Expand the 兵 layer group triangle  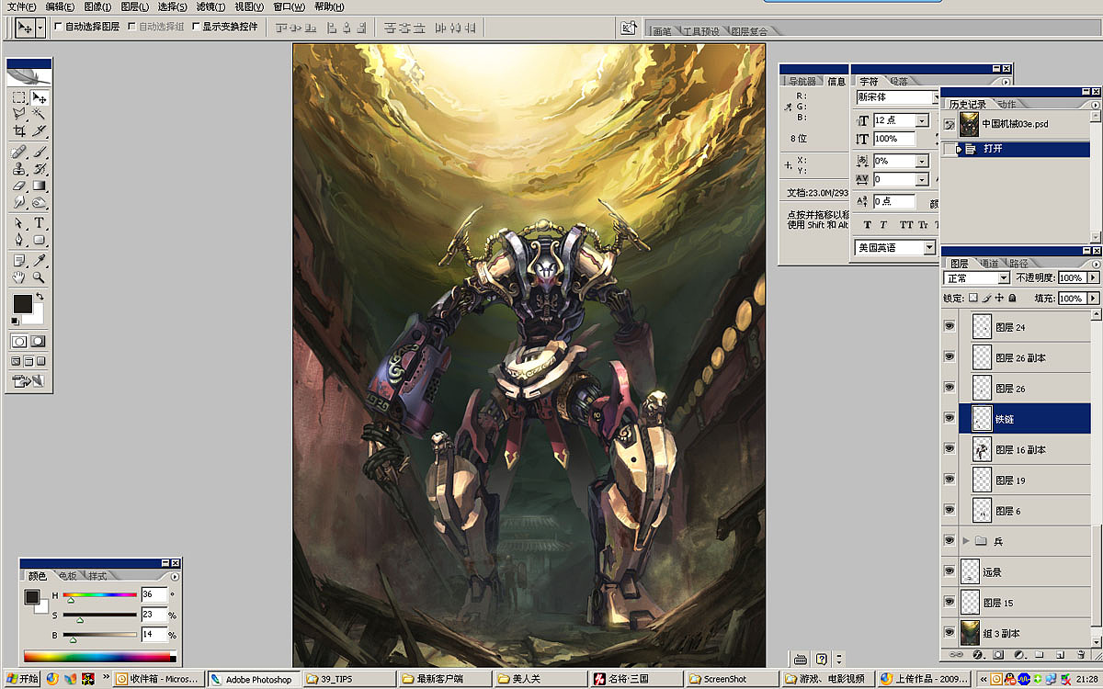click(x=966, y=541)
